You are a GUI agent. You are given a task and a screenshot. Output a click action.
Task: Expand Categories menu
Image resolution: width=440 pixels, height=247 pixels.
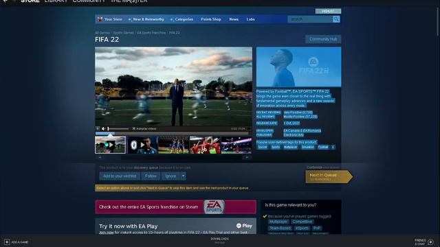point(181,19)
